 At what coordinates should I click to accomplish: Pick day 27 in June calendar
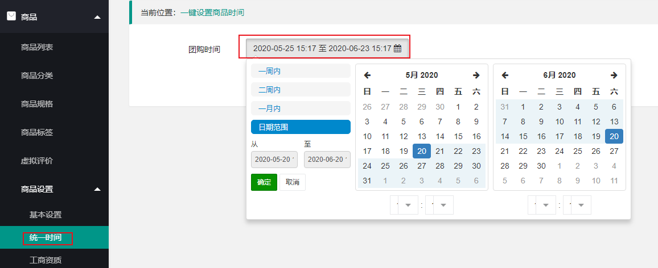tap(614, 151)
